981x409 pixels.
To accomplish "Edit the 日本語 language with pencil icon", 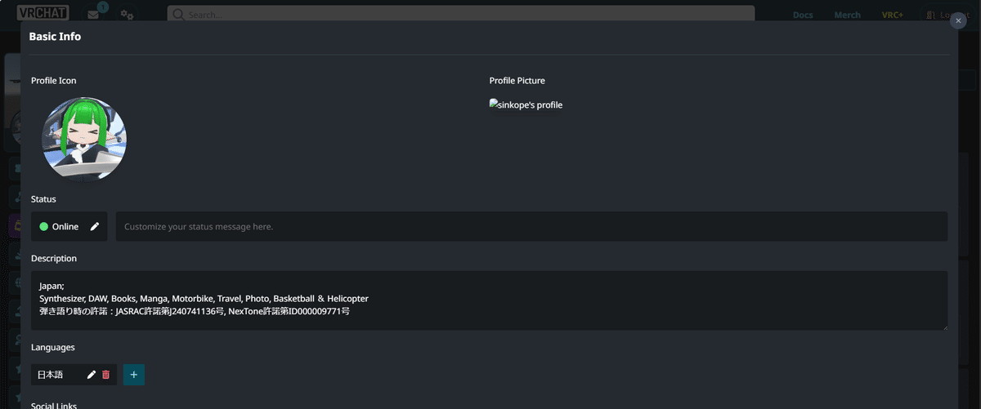I will [92, 375].
